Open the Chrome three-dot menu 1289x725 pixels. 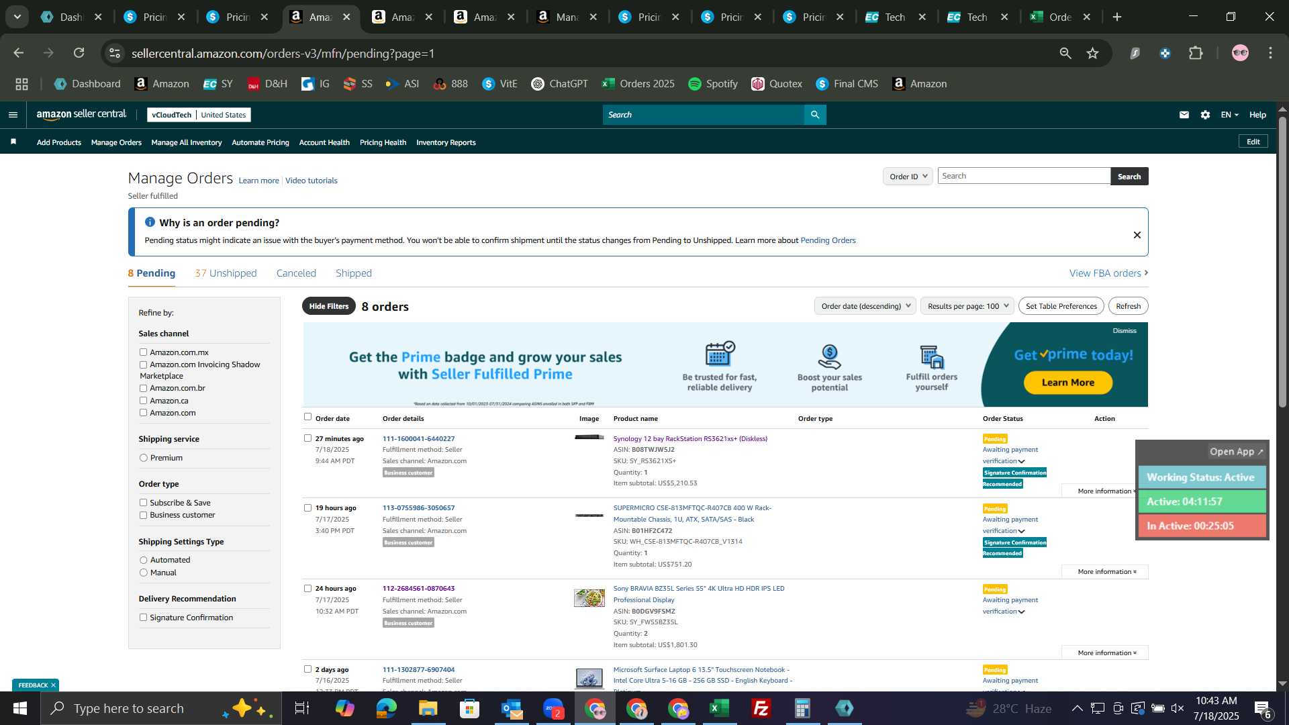click(x=1270, y=53)
